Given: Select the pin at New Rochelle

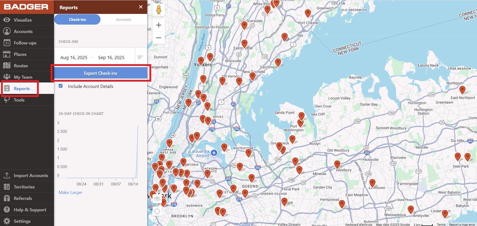Looking at the screenshot, I should (x=252, y=76).
